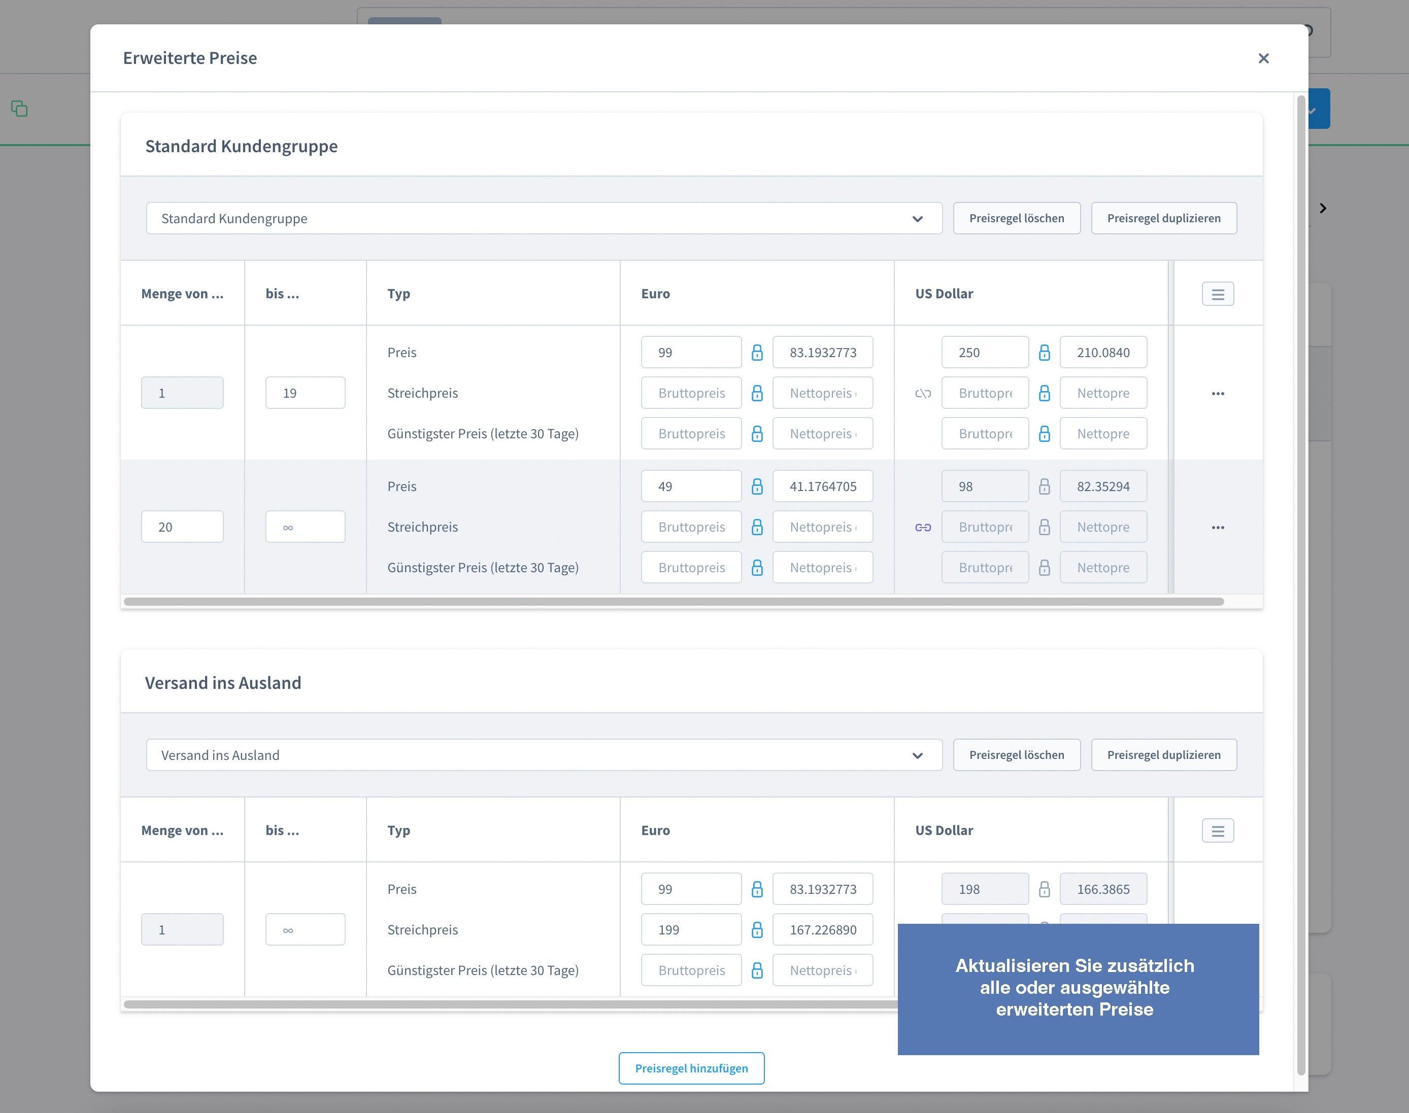Click Menge von field with value 20

pos(182,527)
